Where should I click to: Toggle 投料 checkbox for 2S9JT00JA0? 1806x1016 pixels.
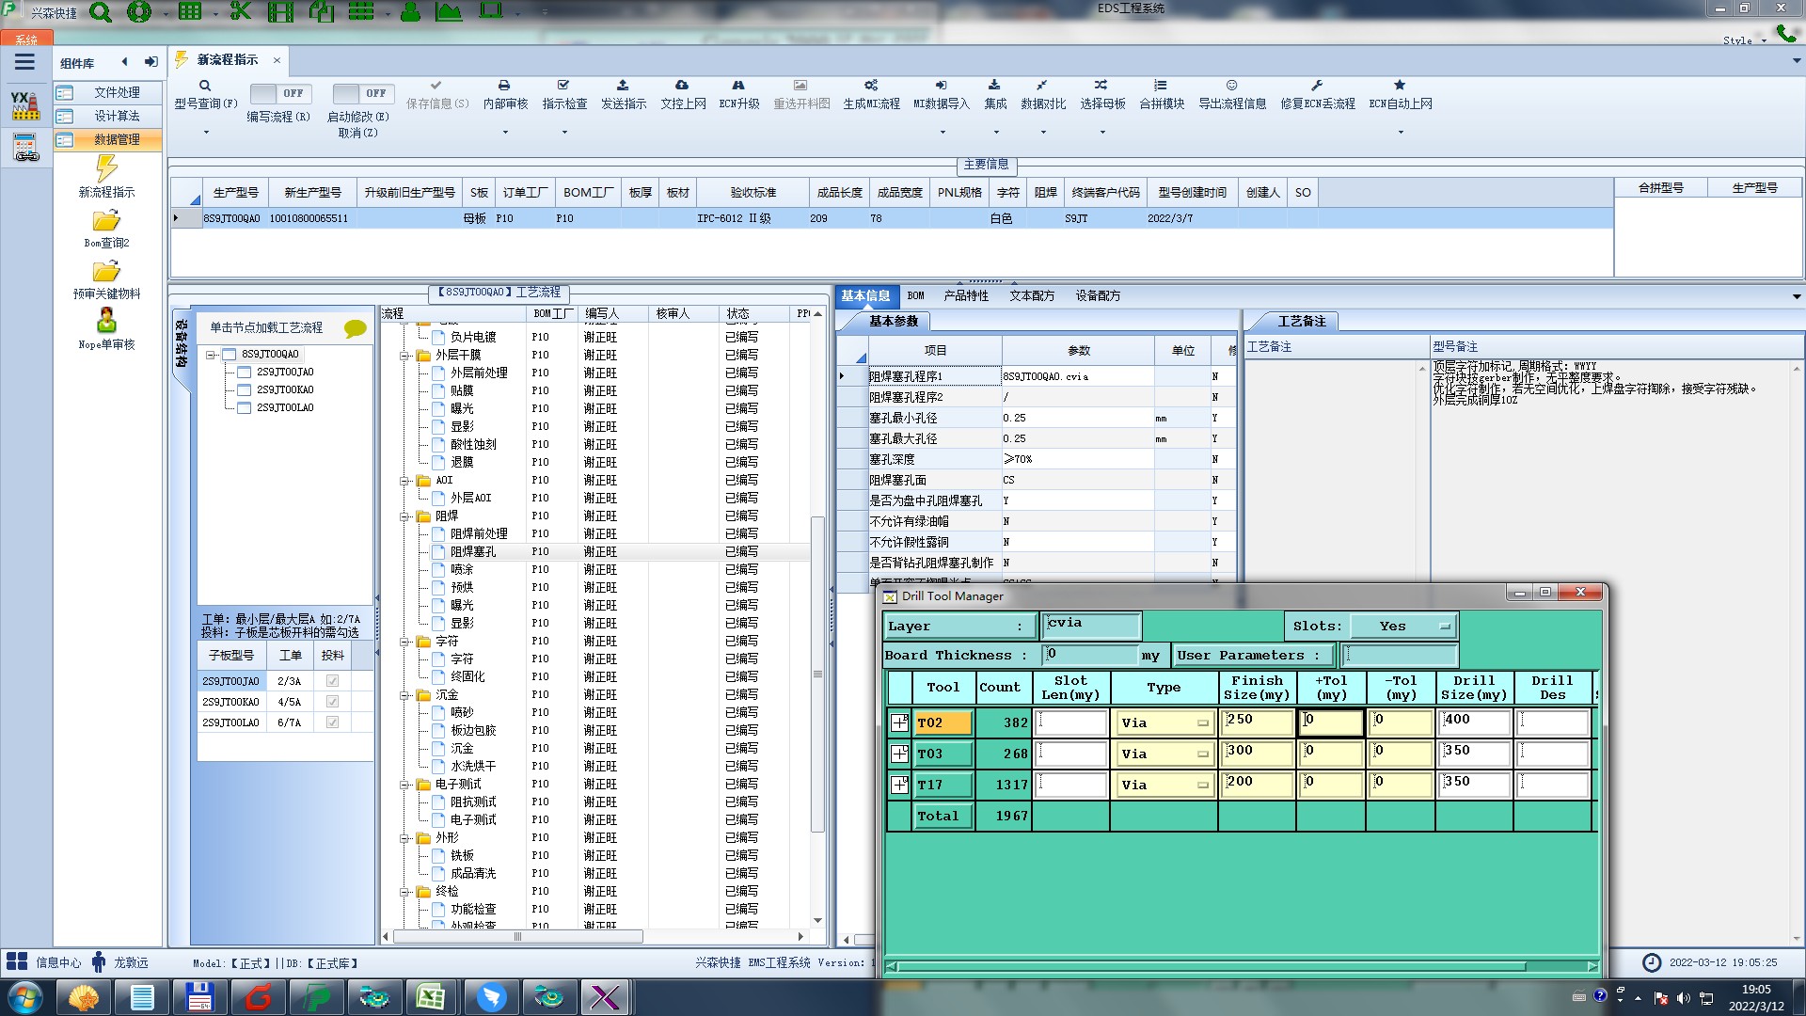[332, 681]
